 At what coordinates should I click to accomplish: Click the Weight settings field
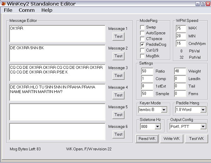coord(180,71)
